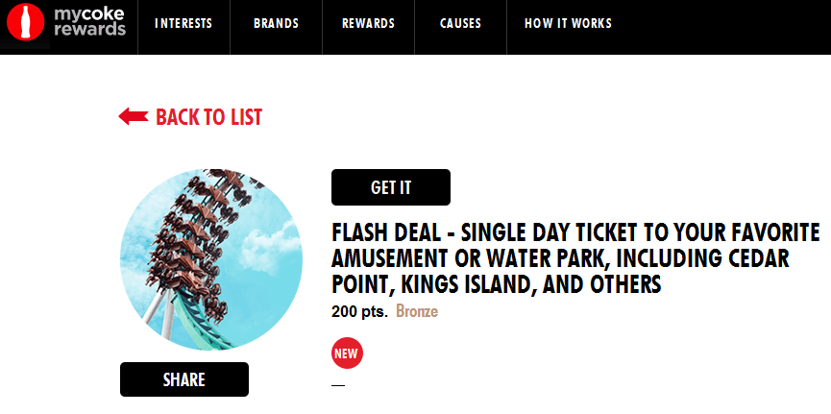This screenshot has height=414, width=831.
Task: Open the Causes menu
Action: pyautogui.click(x=460, y=24)
